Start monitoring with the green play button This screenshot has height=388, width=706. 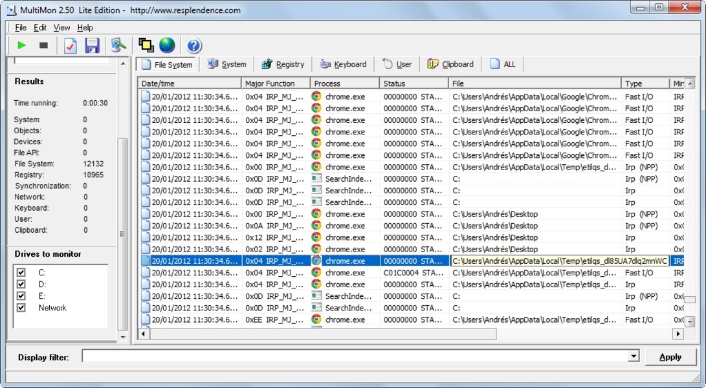[x=22, y=45]
